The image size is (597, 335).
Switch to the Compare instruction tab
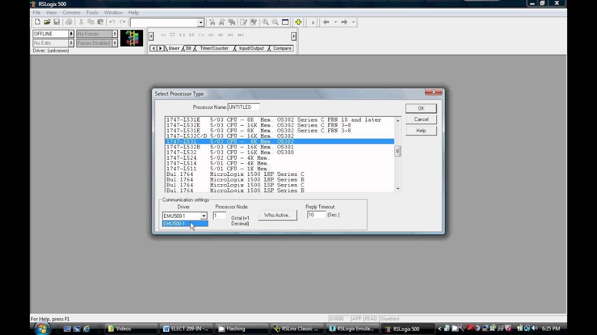pyautogui.click(x=282, y=48)
